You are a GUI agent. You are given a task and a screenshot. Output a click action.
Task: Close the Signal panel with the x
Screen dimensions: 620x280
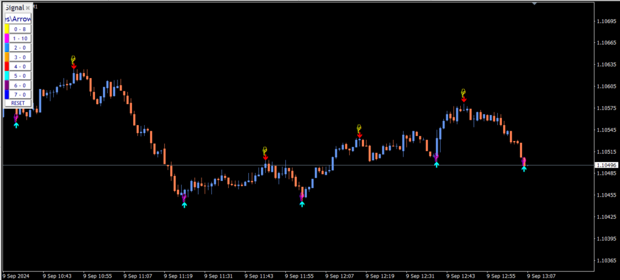point(28,8)
